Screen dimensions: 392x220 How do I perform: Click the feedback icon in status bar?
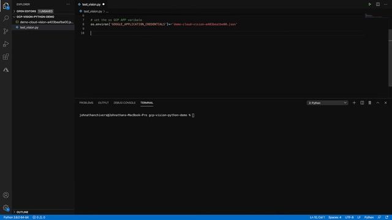click(379, 218)
